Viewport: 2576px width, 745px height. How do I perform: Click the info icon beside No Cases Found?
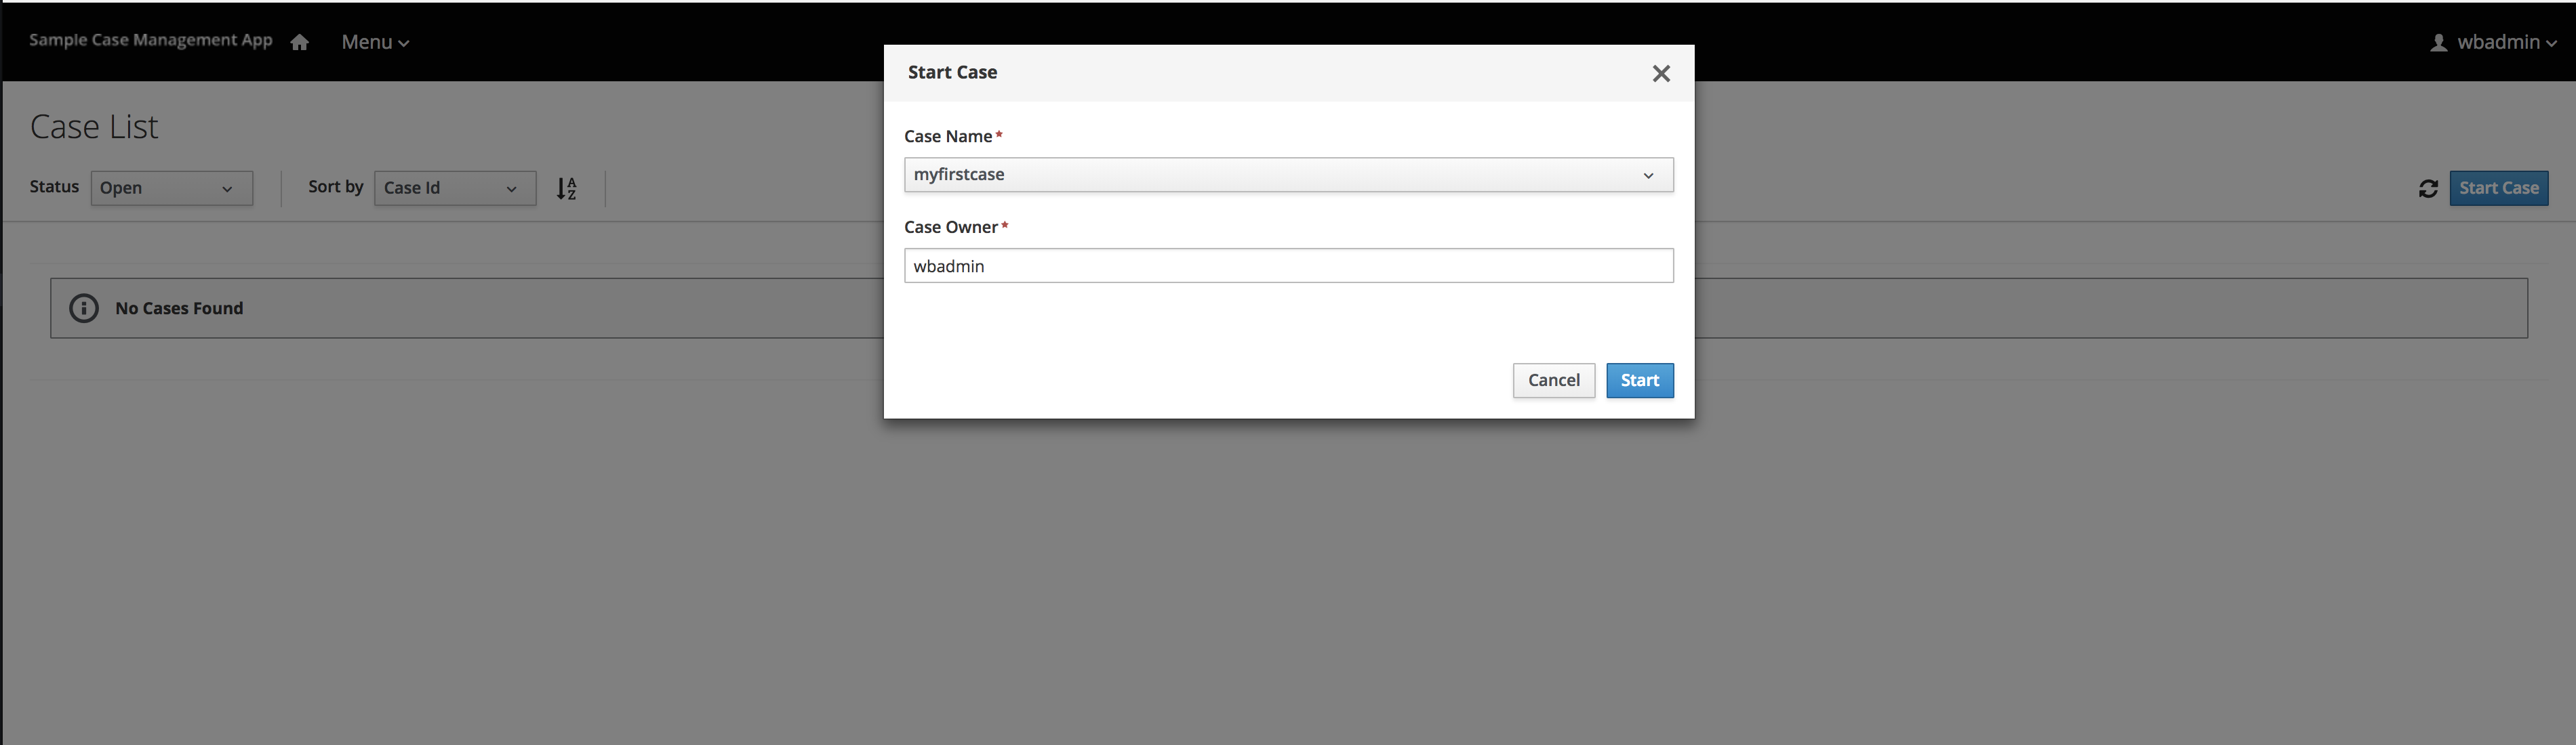tap(84, 307)
